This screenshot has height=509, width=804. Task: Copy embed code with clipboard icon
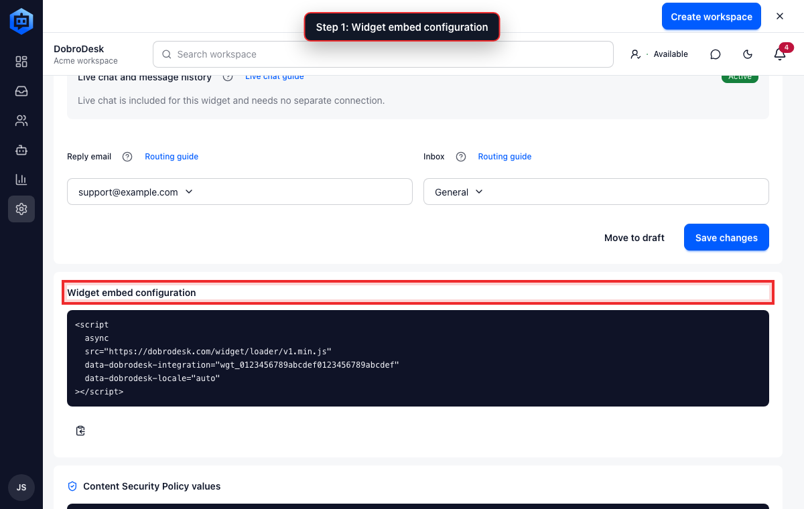pyautogui.click(x=80, y=431)
